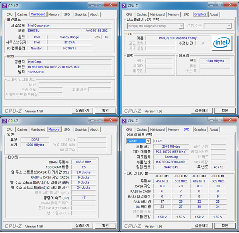Click the 48 / 10 week/year value
Viewport: 239px width, 233px height.
click(x=218, y=167)
